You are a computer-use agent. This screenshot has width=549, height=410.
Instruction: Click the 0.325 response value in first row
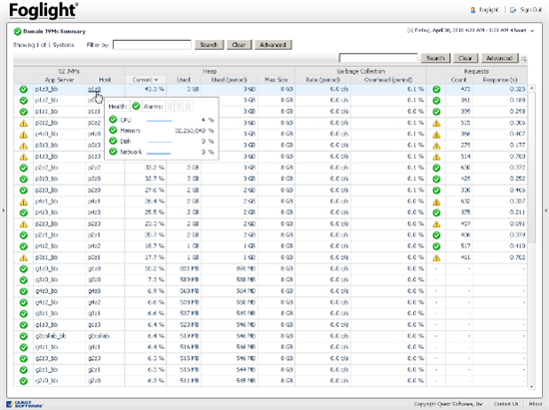click(517, 89)
